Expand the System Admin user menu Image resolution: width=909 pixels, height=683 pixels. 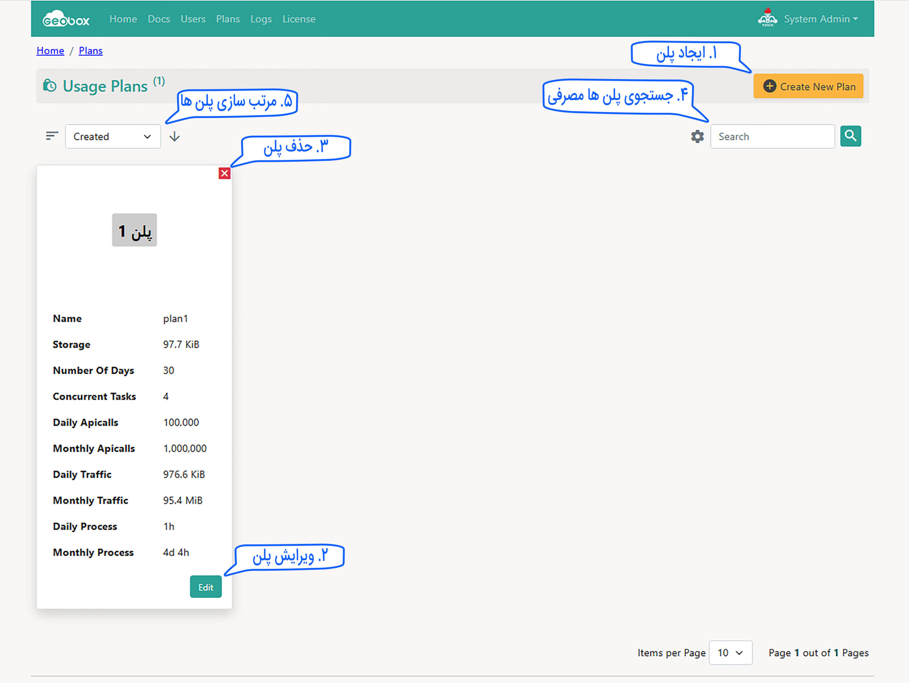(x=821, y=19)
